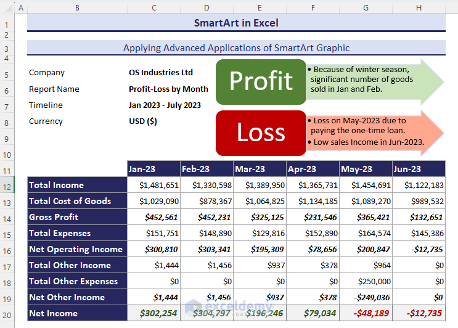Select the green Profit SmartArt shape
The width and height of the screenshot is (458, 328).
click(261, 82)
